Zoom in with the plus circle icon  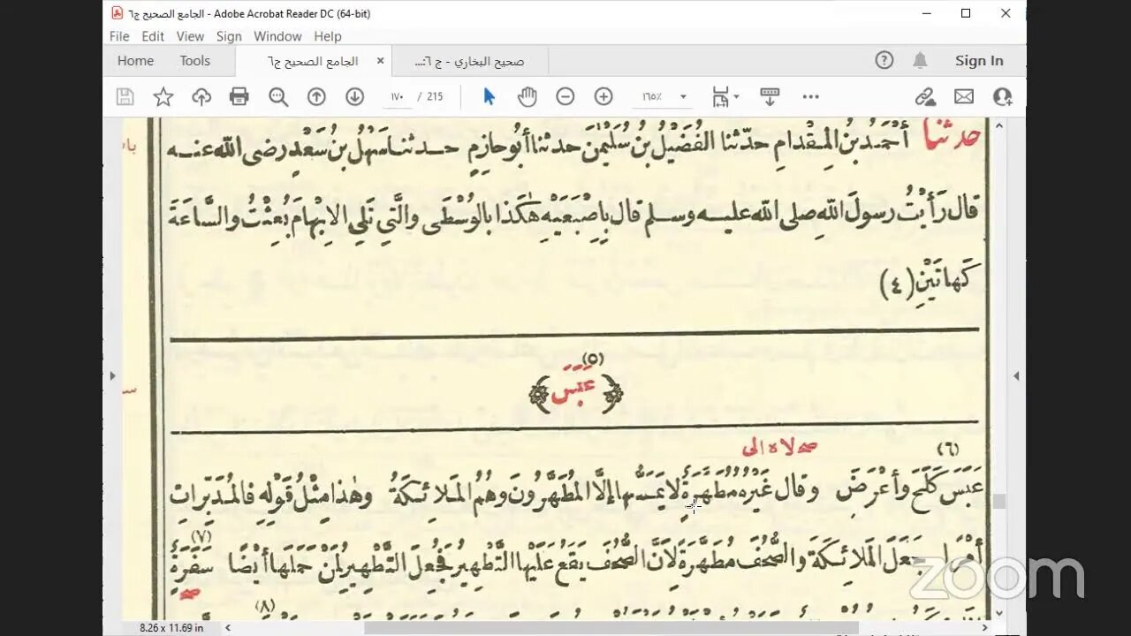pos(603,97)
